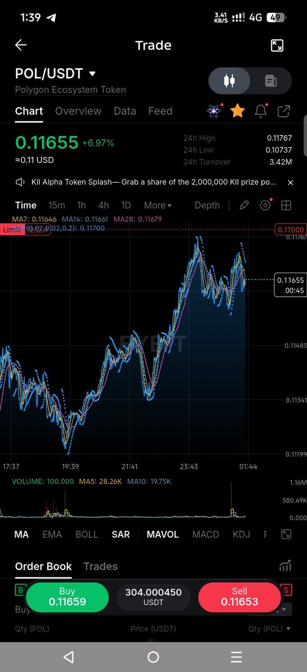Toggle the MA indicator
The image size is (307, 672).
pos(21,534)
